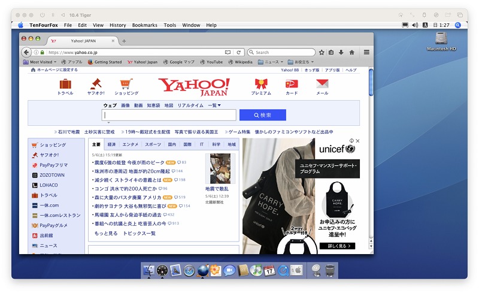The height and width of the screenshot is (293, 479).
Task: Close the Yahoo! JAPAN tab
Action: (x=113, y=41)
